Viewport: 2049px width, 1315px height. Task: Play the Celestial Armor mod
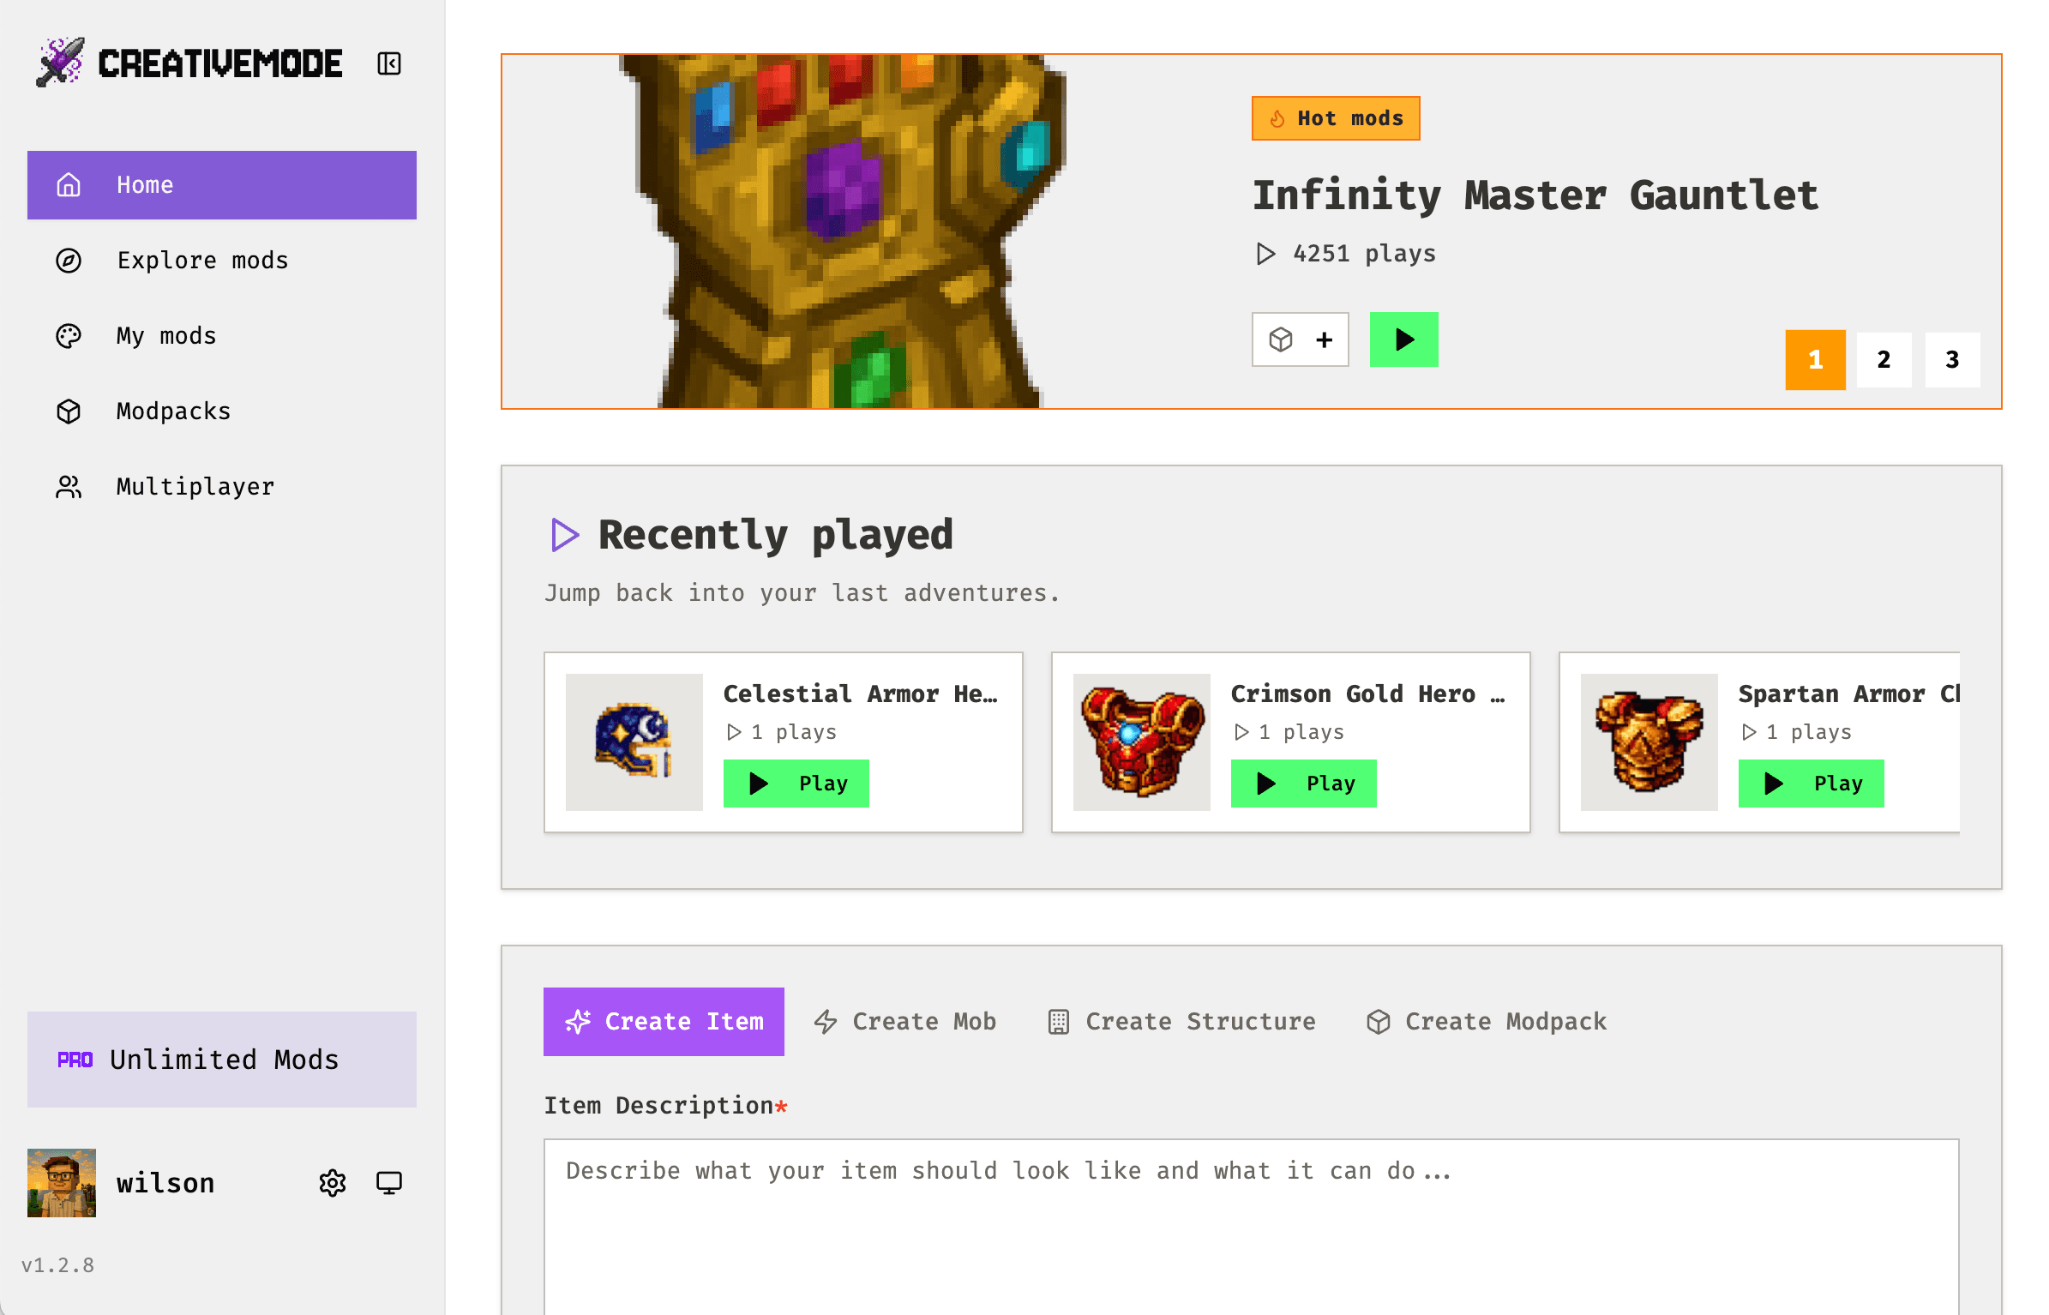click(796, 784)
